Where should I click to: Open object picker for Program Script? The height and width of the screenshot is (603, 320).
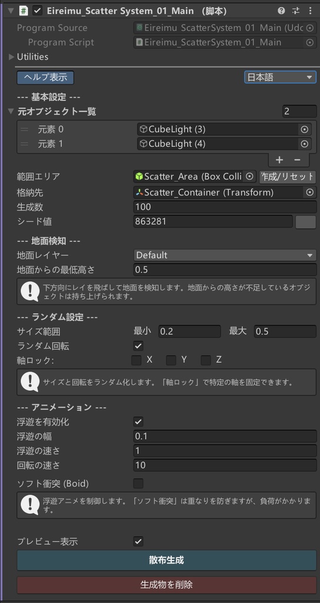tap(309, 42)
